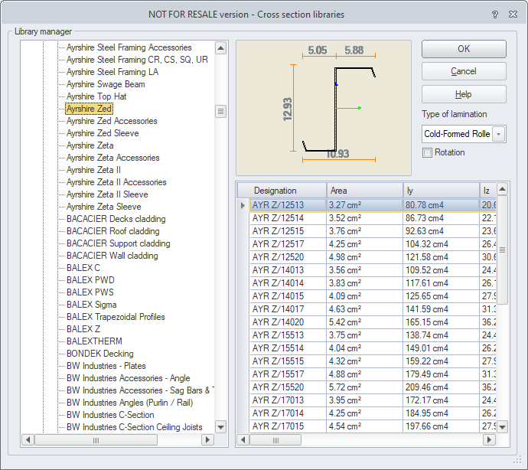The width and height of the screenshot is (528, 470).
Task: Click the section table vertical scrollbar thumb
Action: 502,250
